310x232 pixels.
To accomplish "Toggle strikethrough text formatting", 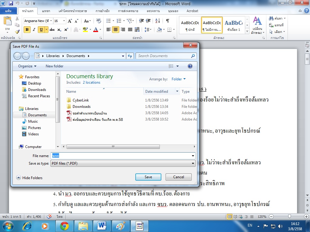I will [52, 30].
